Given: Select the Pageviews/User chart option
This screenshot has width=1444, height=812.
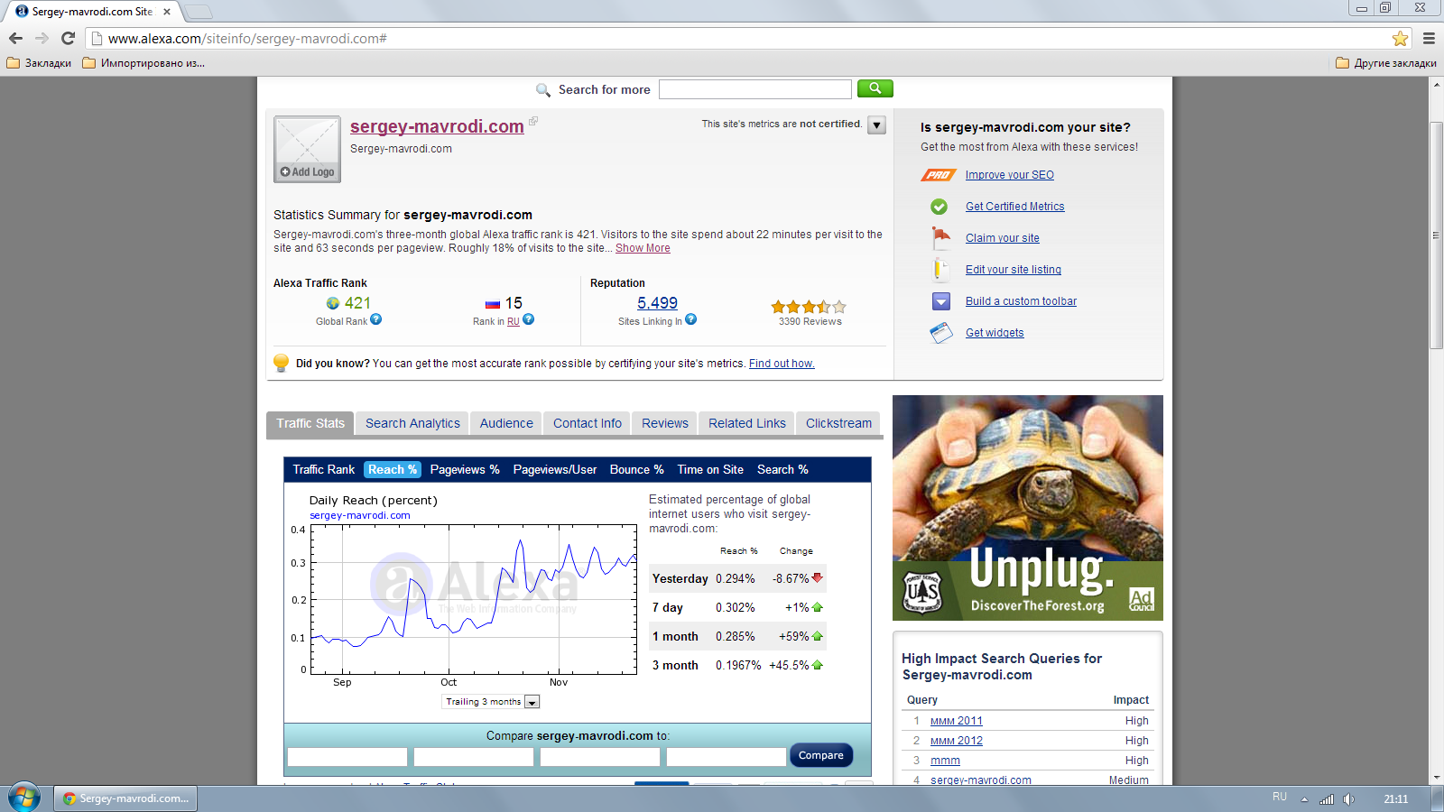Looking at the screenshot, I should point(555,469).
